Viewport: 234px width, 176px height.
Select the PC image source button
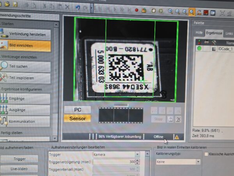[x=78, y=110]
